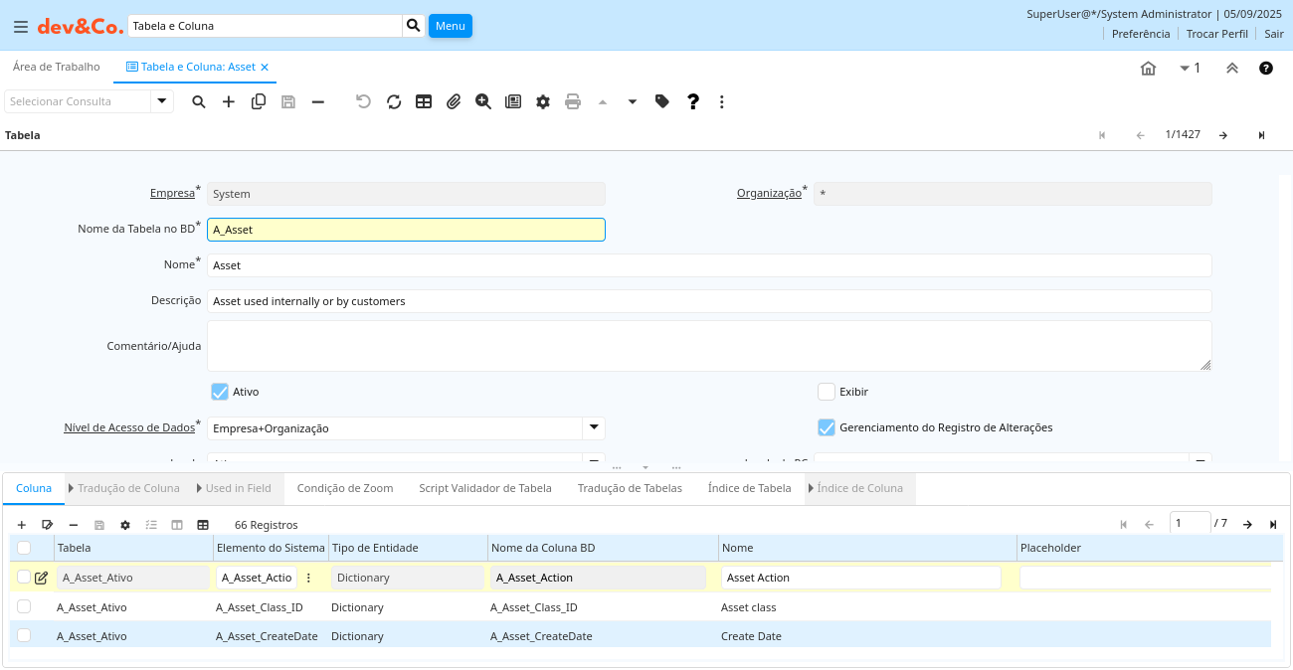
Task: Uncheck the Ativo checkbox
Action: pos(220,392)
